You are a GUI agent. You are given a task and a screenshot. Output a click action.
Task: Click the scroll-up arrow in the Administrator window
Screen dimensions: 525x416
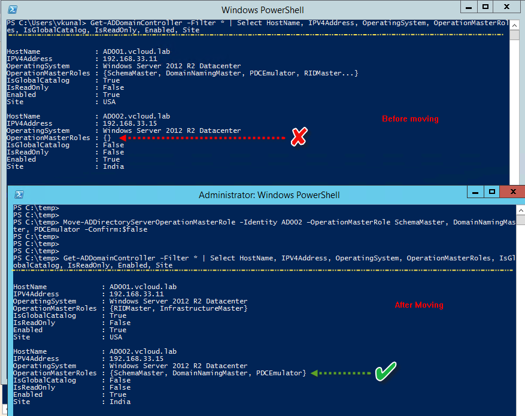(520, 209)
